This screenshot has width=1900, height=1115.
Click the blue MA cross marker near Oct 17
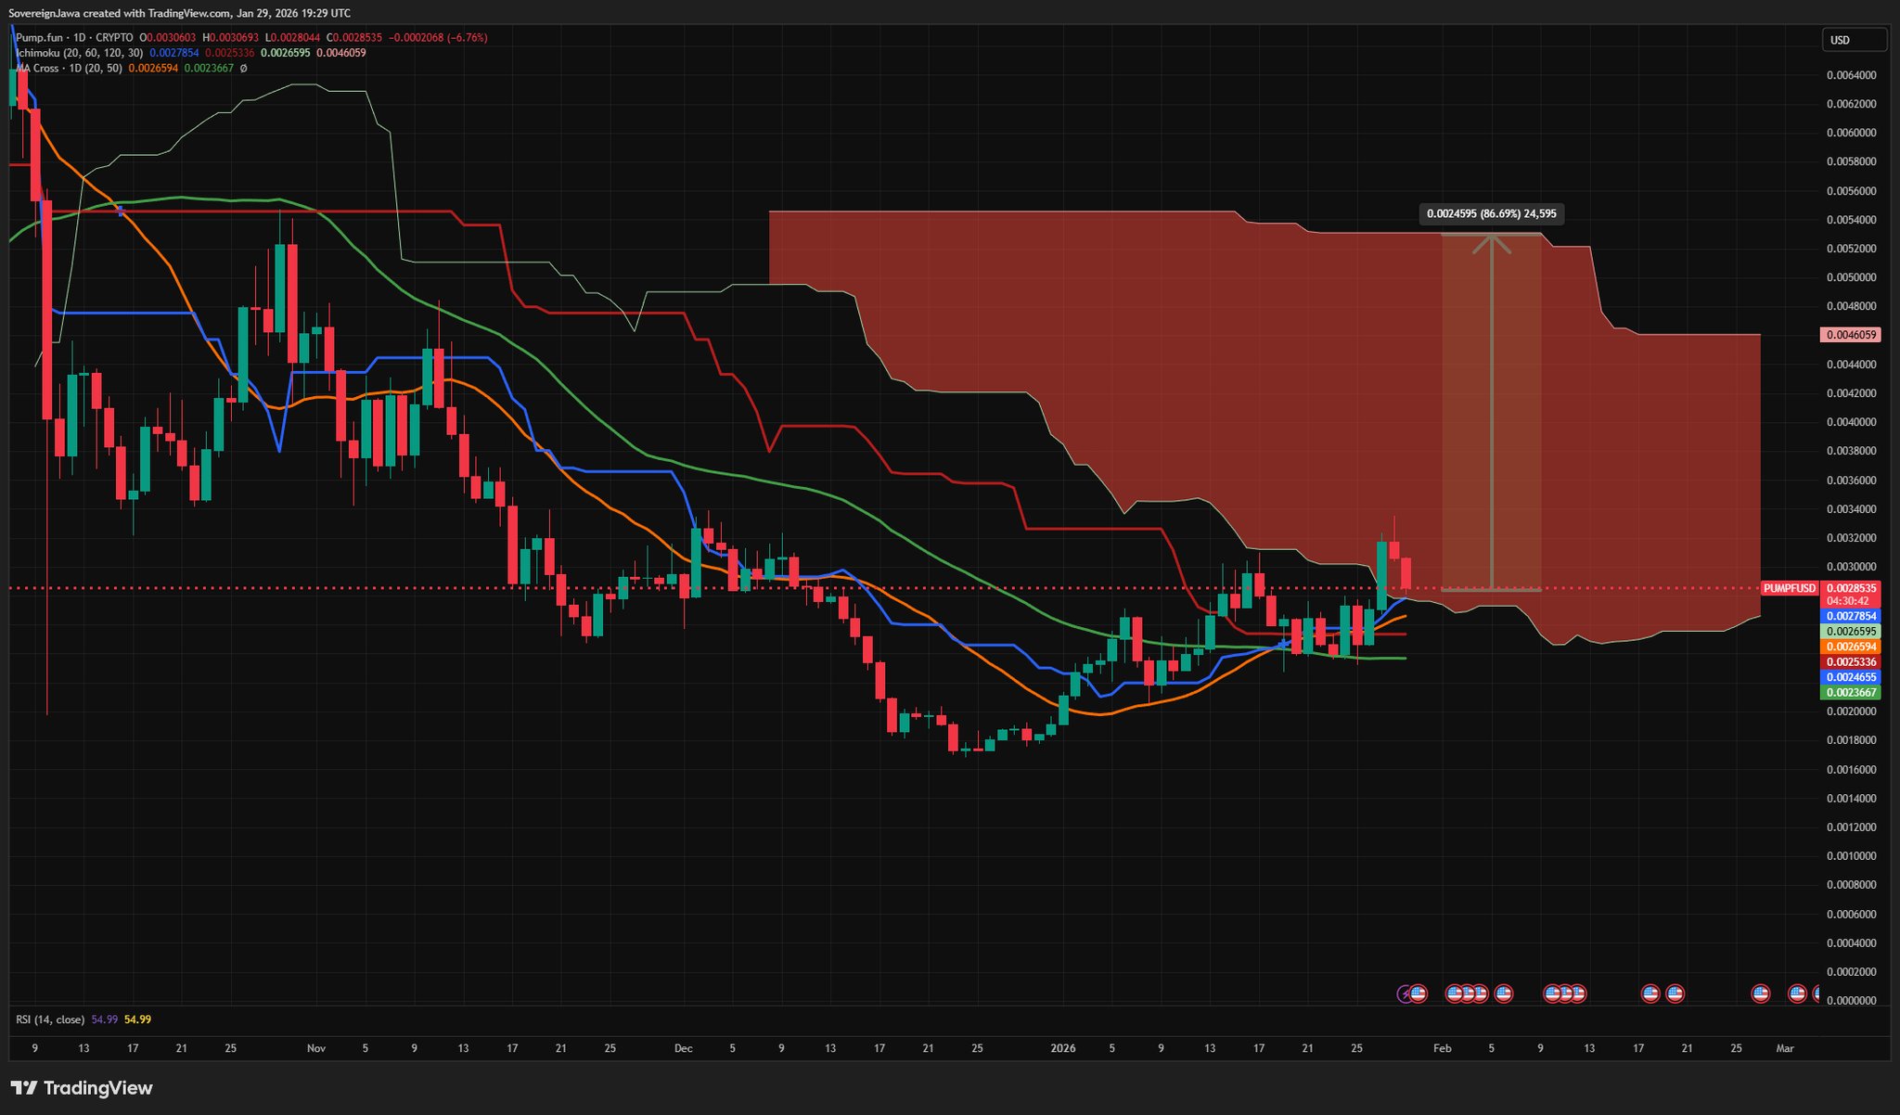tap(121, 211)
